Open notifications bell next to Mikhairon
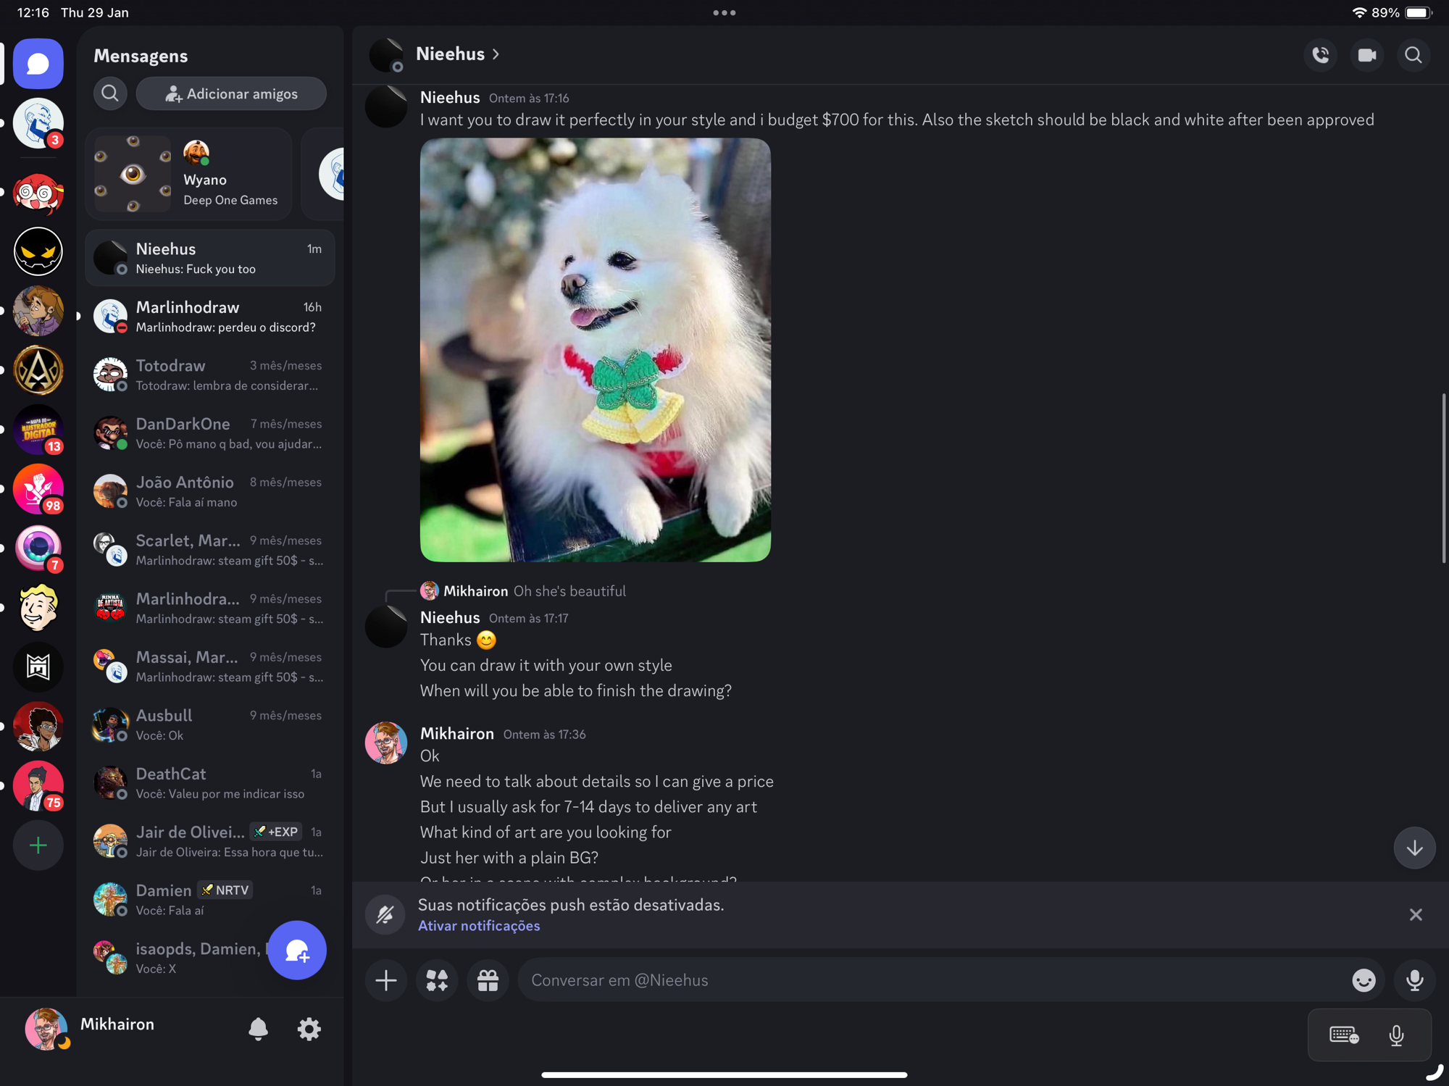 [x=258, y=1029]
